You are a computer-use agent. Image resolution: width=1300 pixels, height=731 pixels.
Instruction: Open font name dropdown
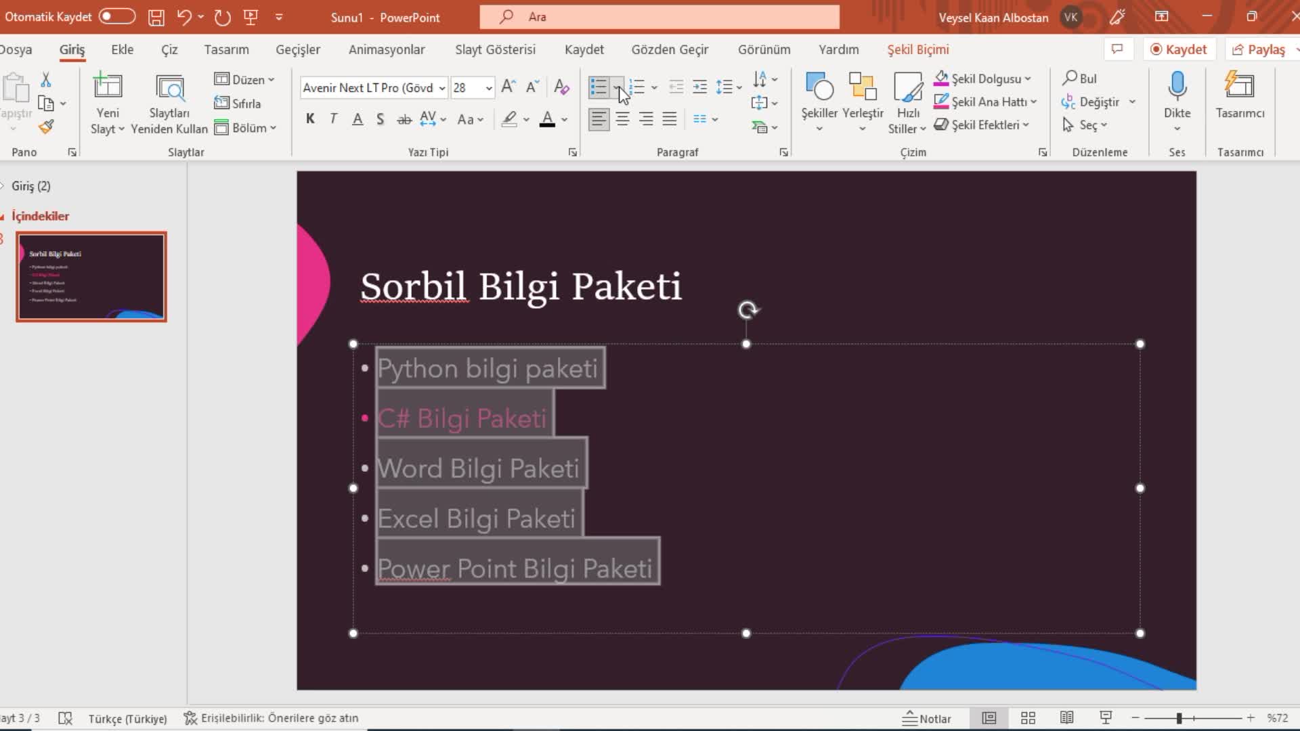click(441, 88)
